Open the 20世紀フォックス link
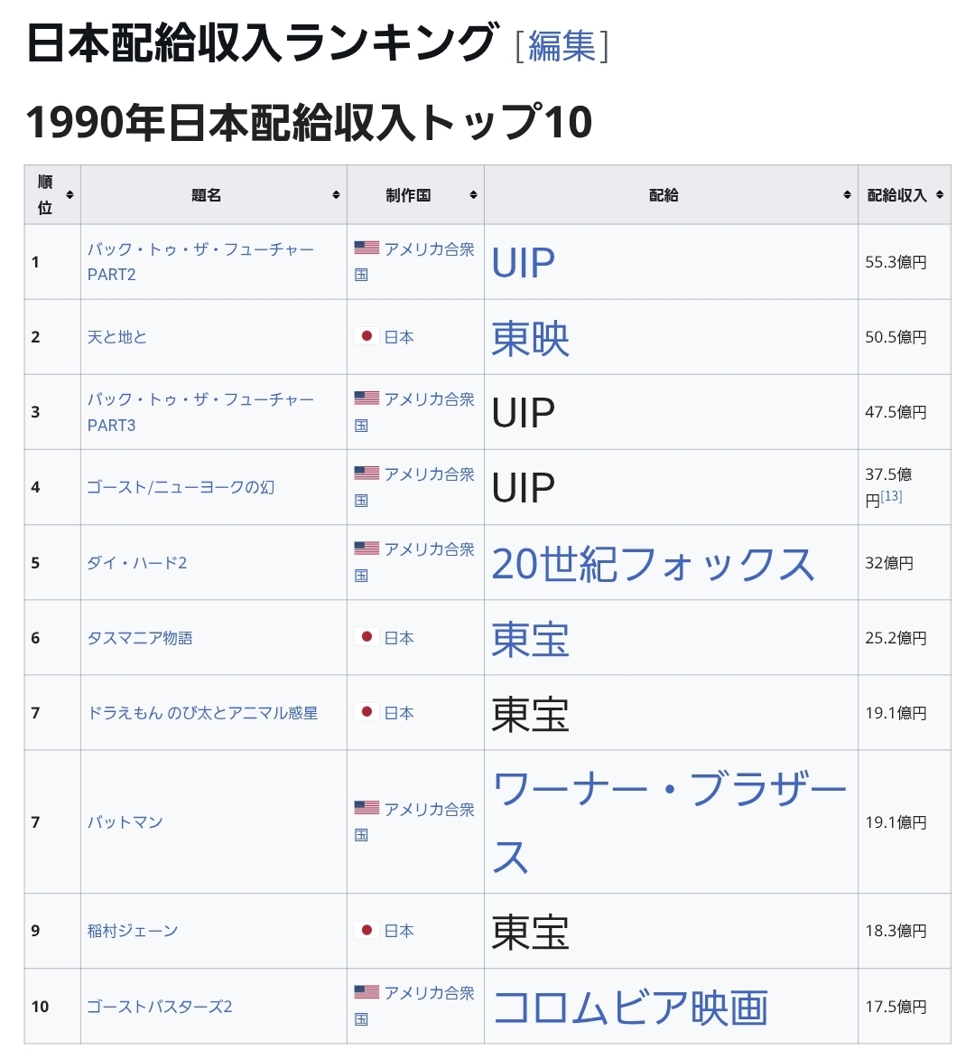 coord(653,564)
